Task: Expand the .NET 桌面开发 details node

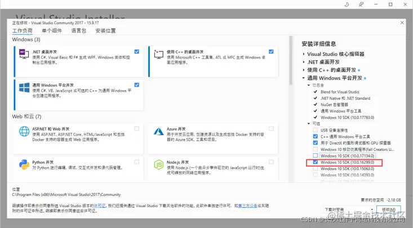Action: pos(304,62)
